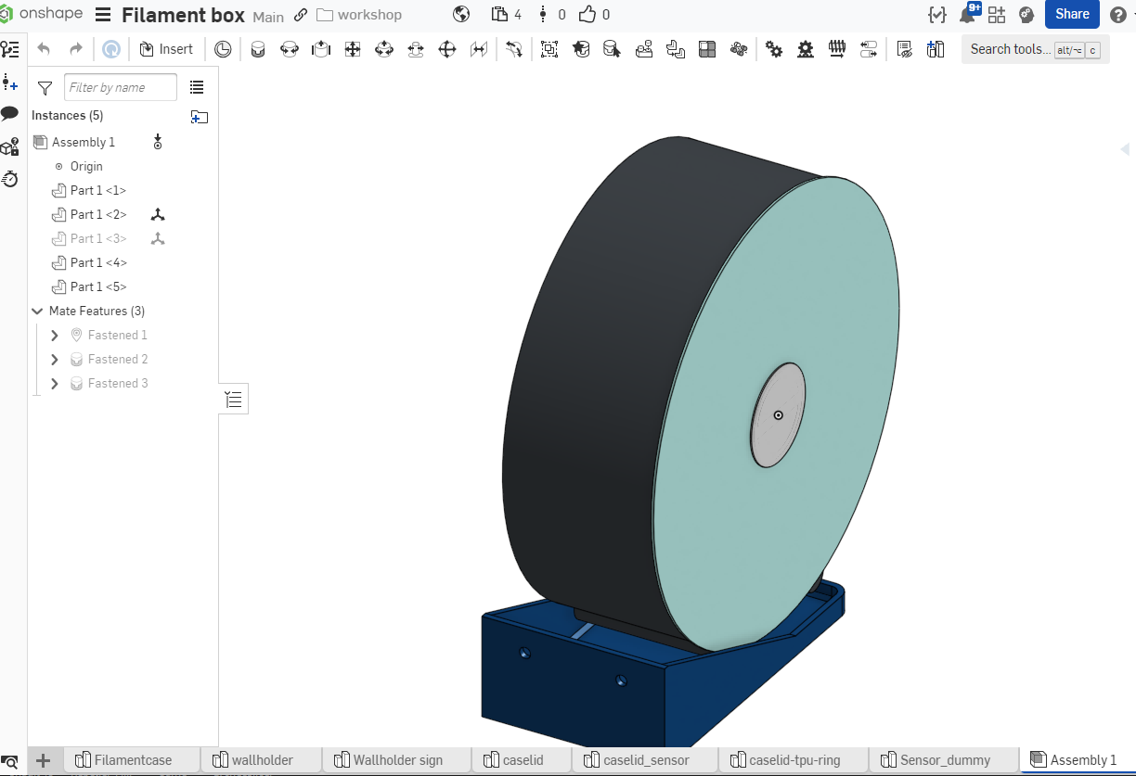Image resolution: width=1136 pixels, height=776 pixels.
Task: Open the Main branch selector next to the title
Action: tap(268, 16)
